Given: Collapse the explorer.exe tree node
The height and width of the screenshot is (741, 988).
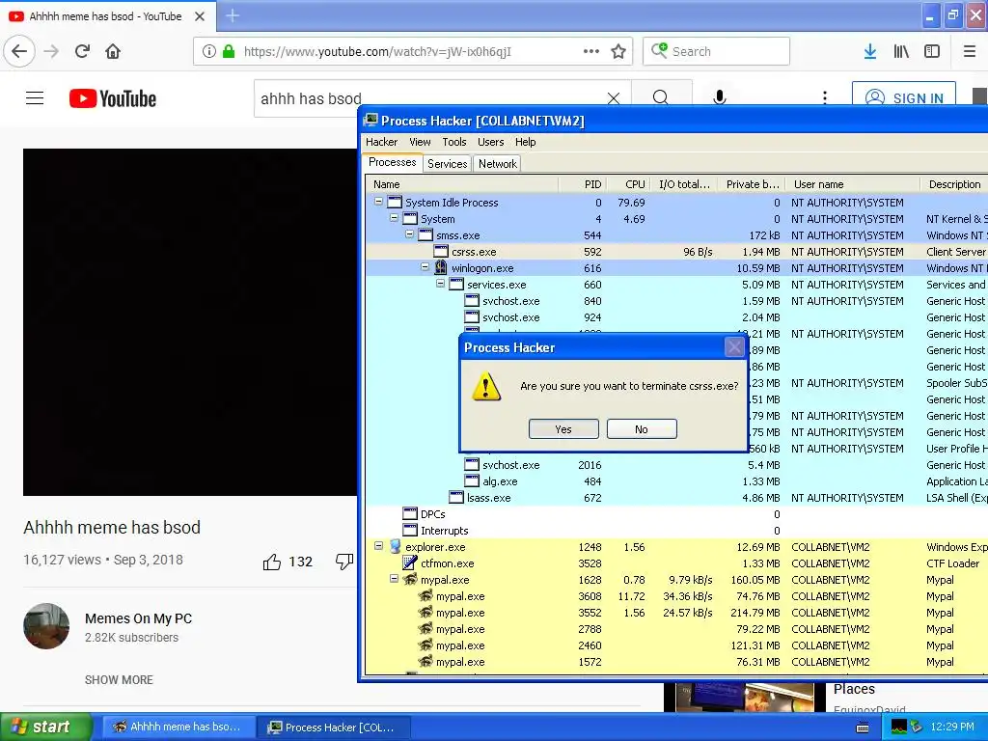Looking at the screenshot, I should (378, 546).
